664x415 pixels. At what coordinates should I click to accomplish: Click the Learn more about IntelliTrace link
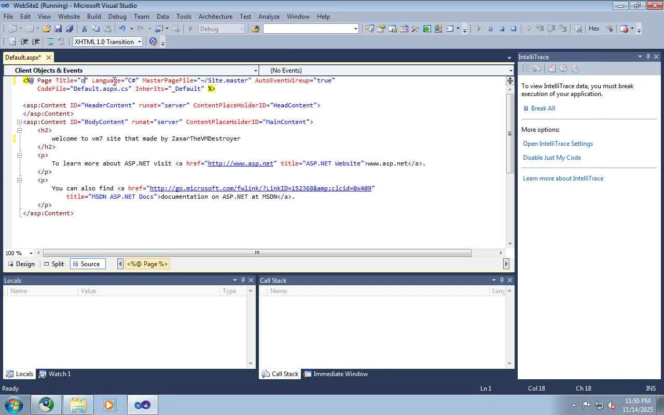click(x=563, y=178)
